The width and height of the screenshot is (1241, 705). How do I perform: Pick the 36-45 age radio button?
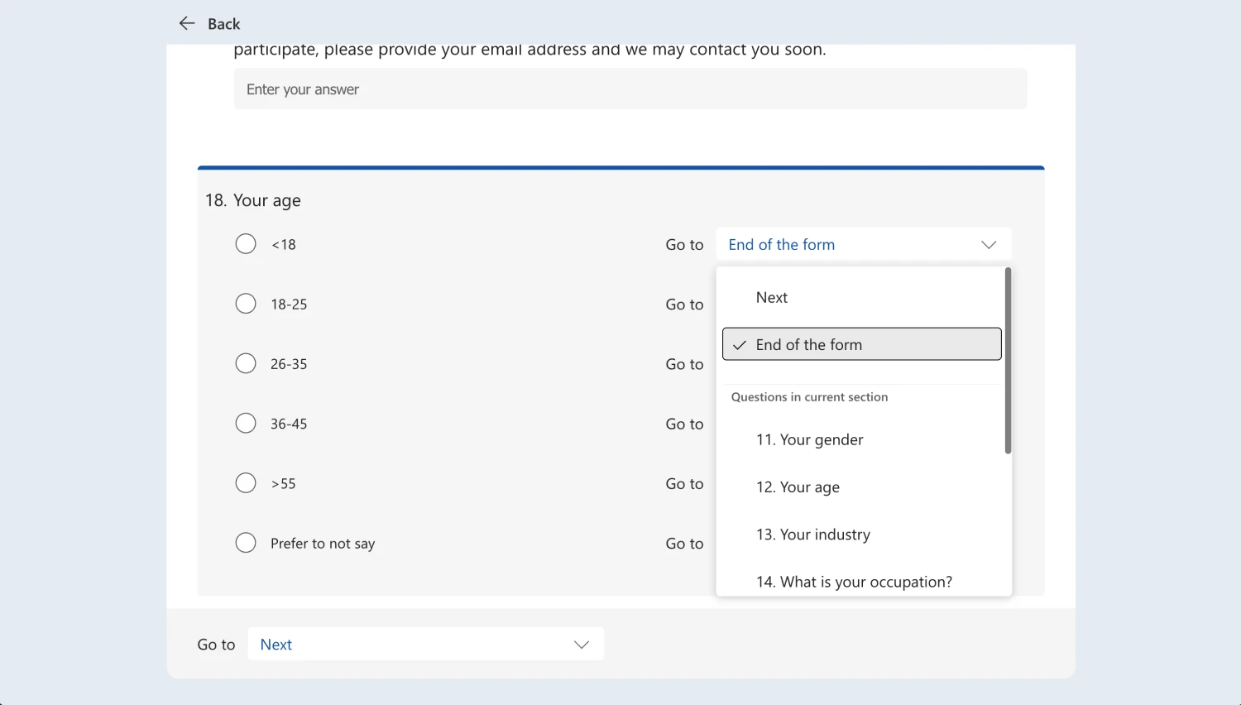(246, 423)
